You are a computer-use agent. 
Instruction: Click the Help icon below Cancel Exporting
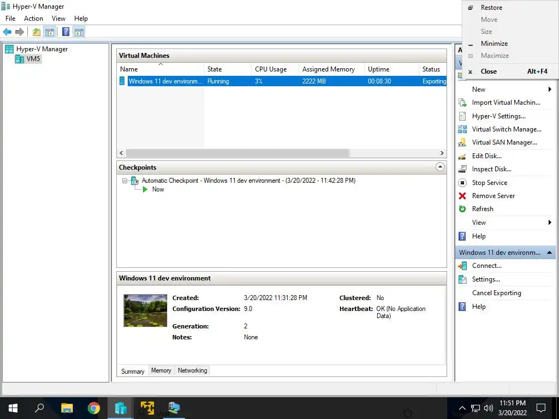[462, 307]
